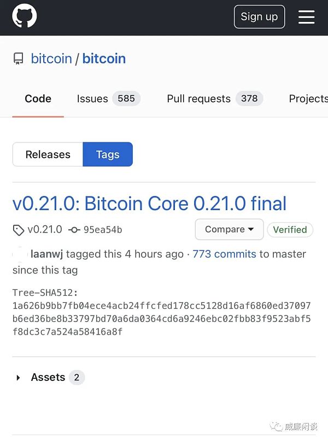Open the bitcoin owner link
This screenshot has height=441, width=328.
tap(51, 59)
